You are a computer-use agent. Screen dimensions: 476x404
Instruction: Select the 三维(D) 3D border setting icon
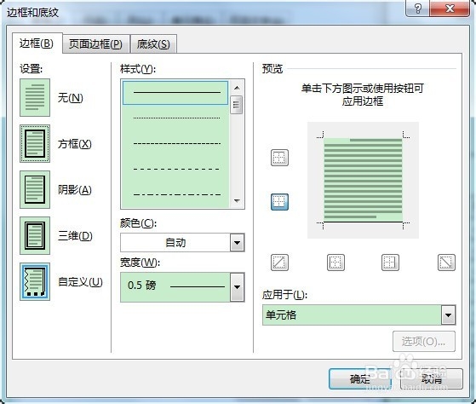pos(35,236)
